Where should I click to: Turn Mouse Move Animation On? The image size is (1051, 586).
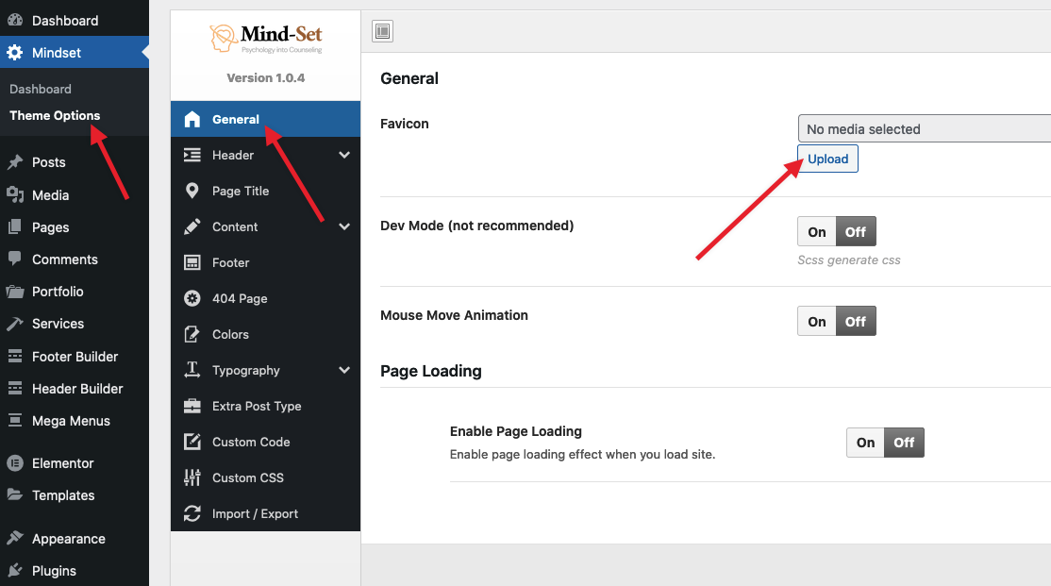pyautogui.click(x=816, y=321)
